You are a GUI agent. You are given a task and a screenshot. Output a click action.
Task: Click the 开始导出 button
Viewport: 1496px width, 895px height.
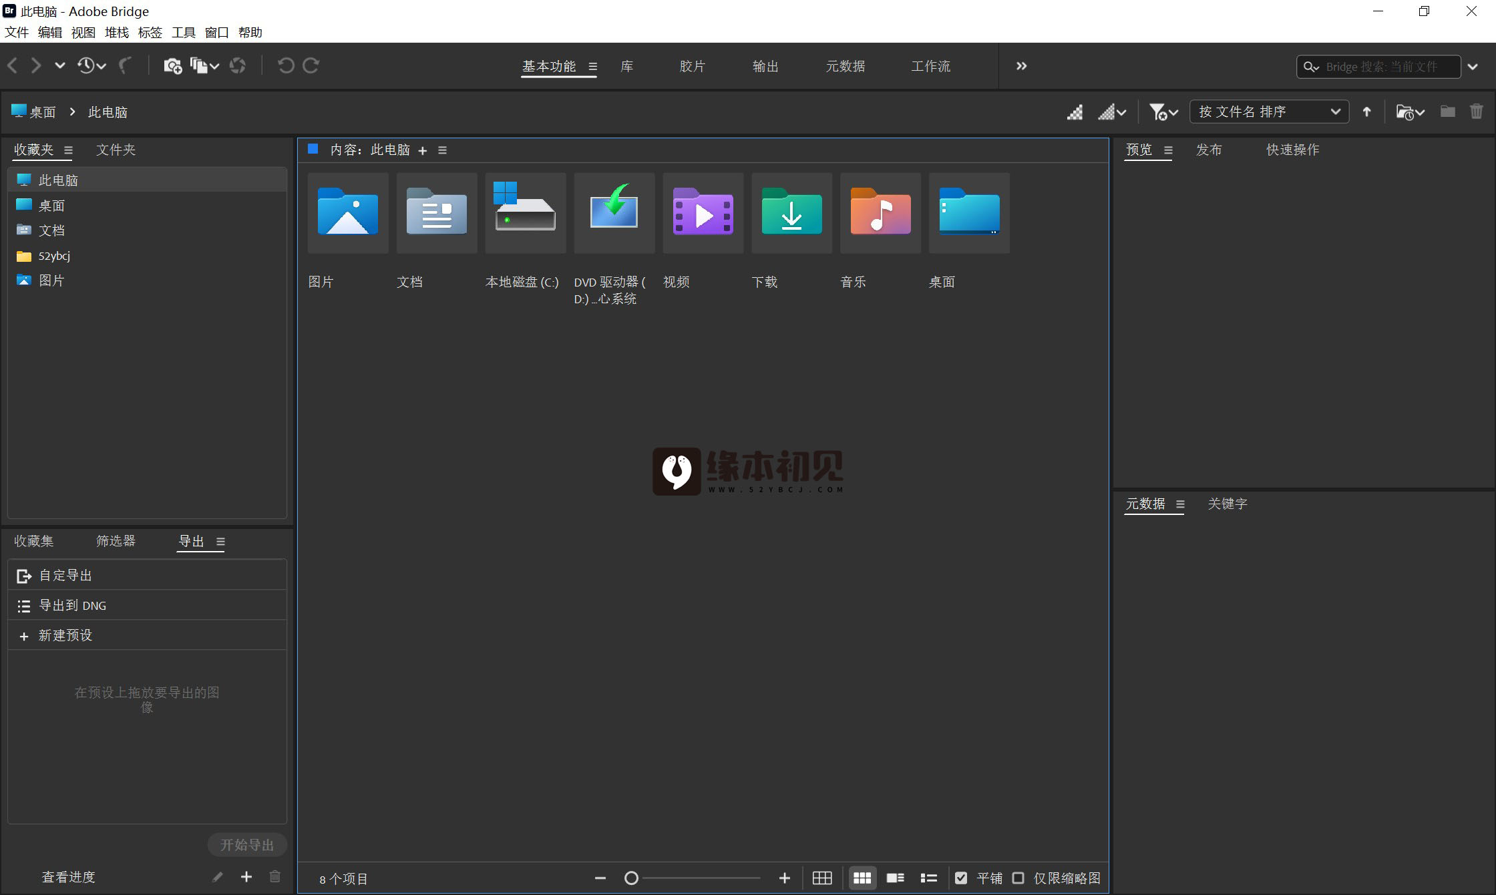pos(247,844)
